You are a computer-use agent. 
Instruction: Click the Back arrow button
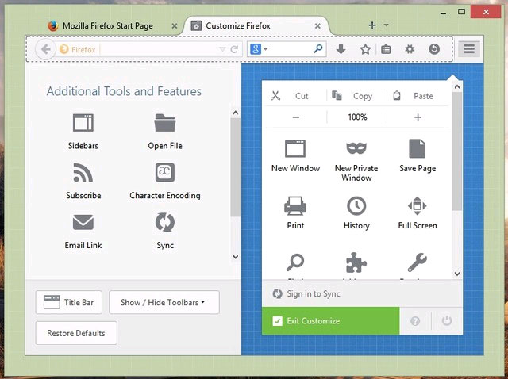pos(46,49)
